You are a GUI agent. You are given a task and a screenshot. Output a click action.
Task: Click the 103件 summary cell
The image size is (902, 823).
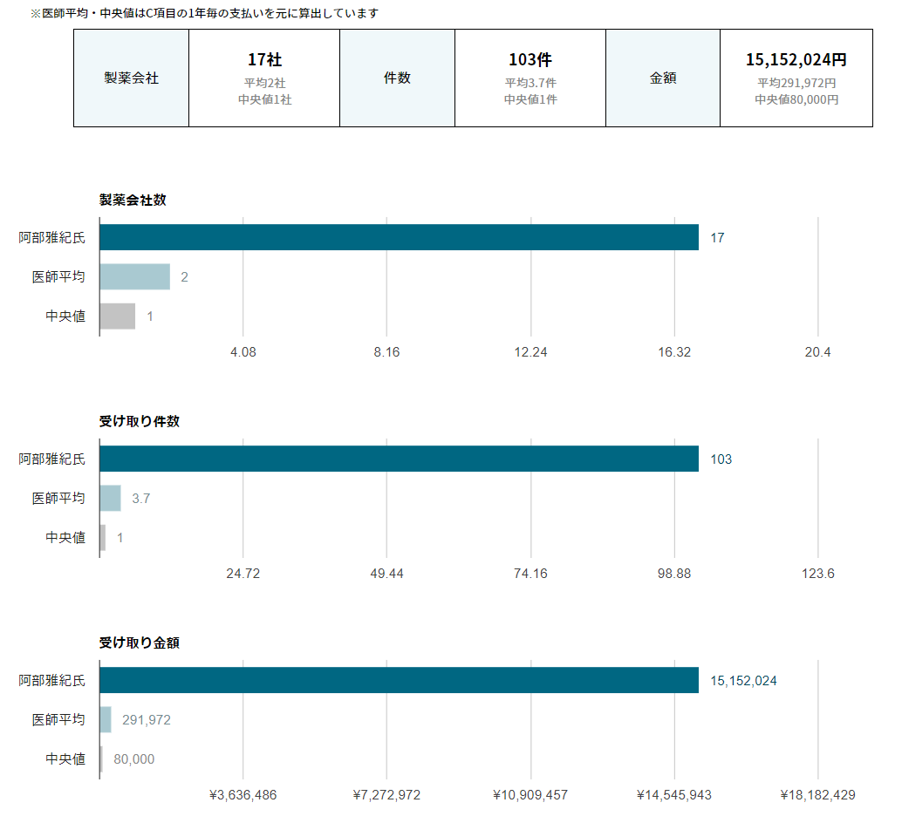(x=530, y=78)
